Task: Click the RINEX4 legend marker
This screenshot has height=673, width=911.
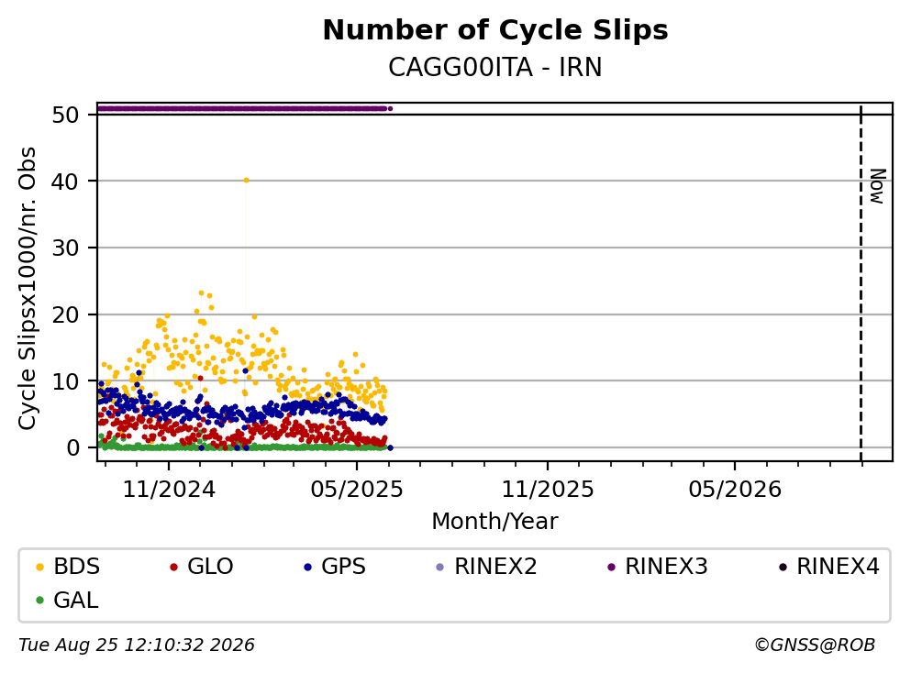Action: click(x=783, y=567)
